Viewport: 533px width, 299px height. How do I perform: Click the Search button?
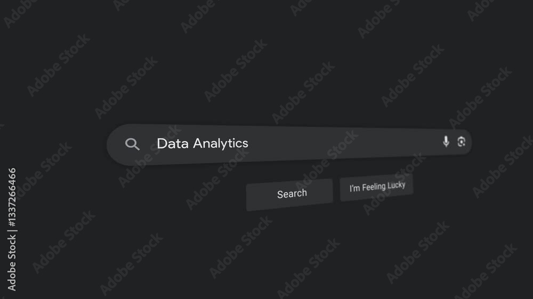(x=289, y=195)
